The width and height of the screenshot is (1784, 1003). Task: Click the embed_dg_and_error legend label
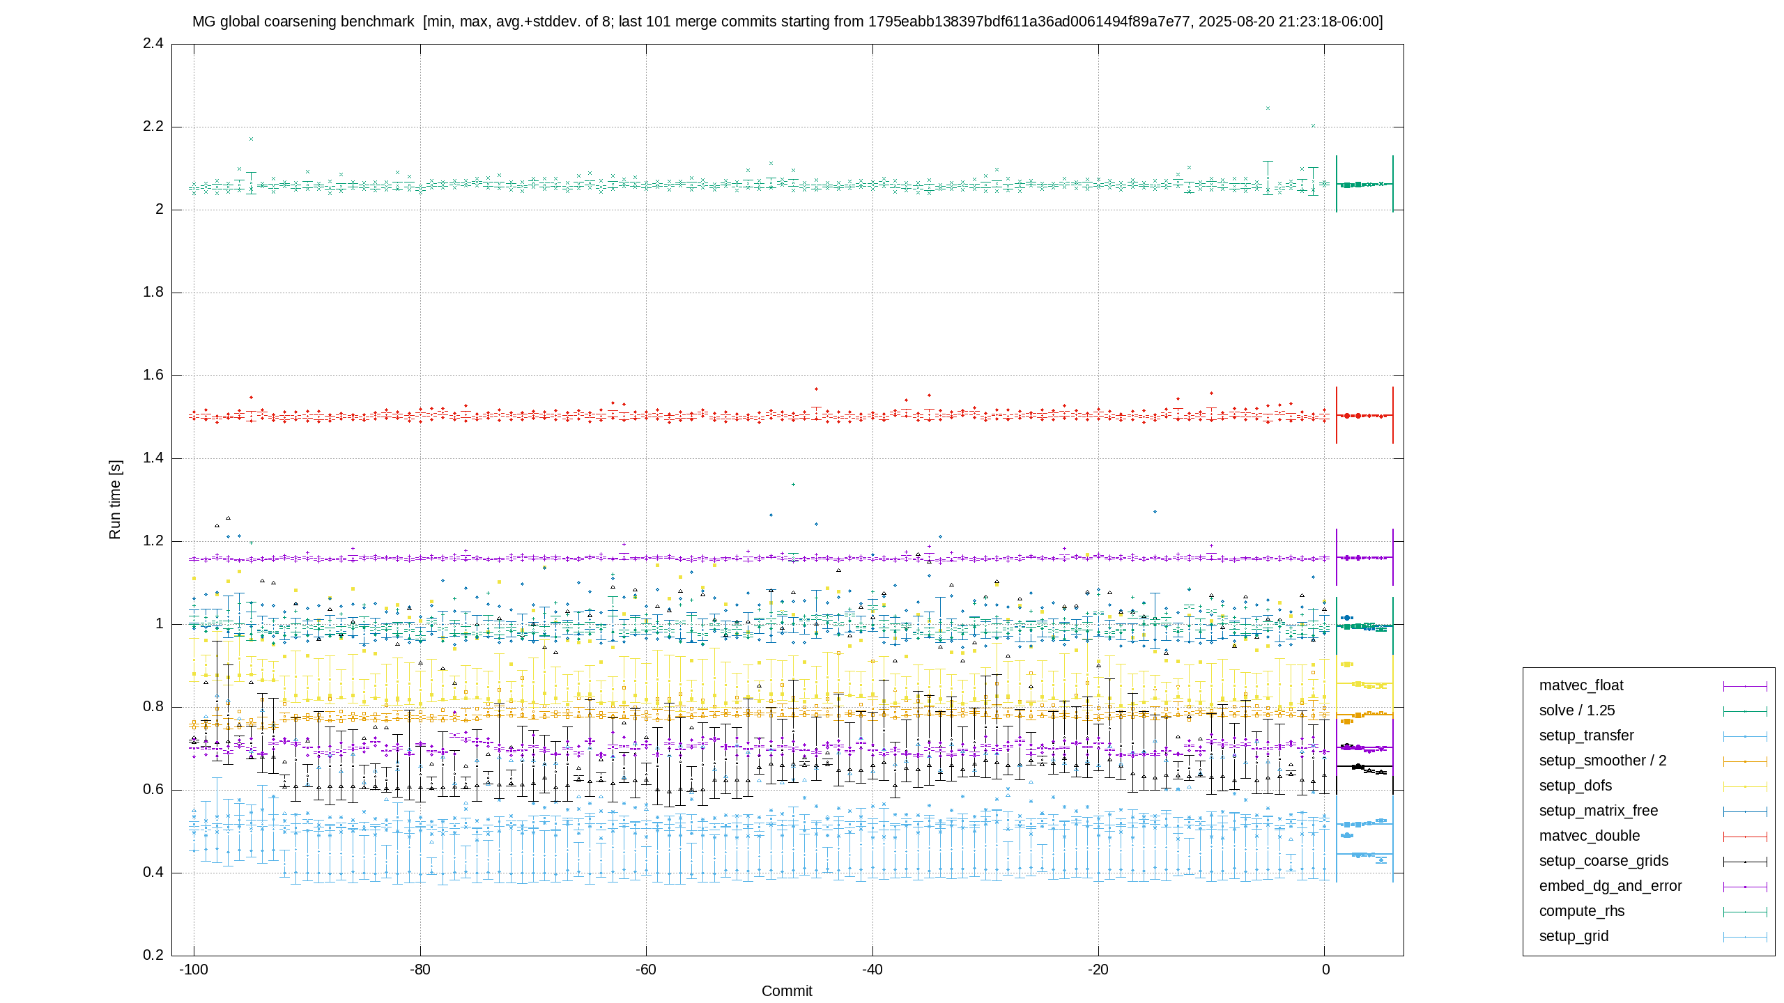tap(1610, 886)
